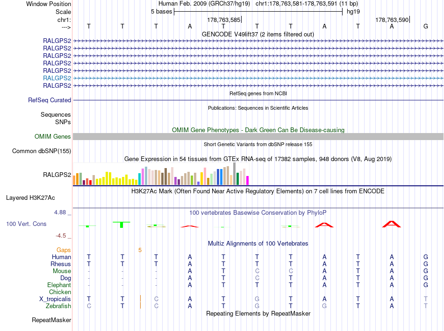The width and height of the screenshot is (444, 331).
Task: Click the 4.88 PhyloP upper scale value
Action: (60, 212)
